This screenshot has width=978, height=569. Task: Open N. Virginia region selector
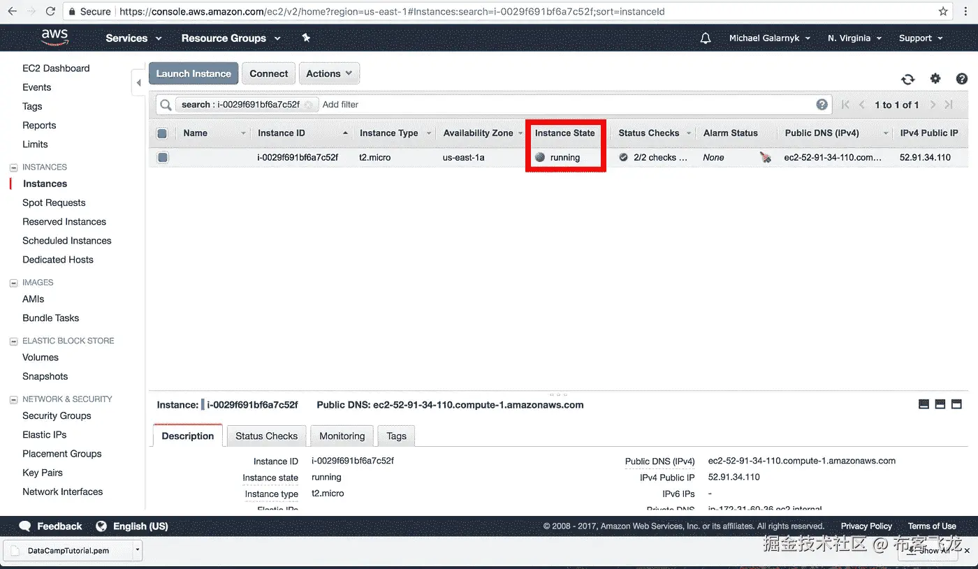pos(854,38)
